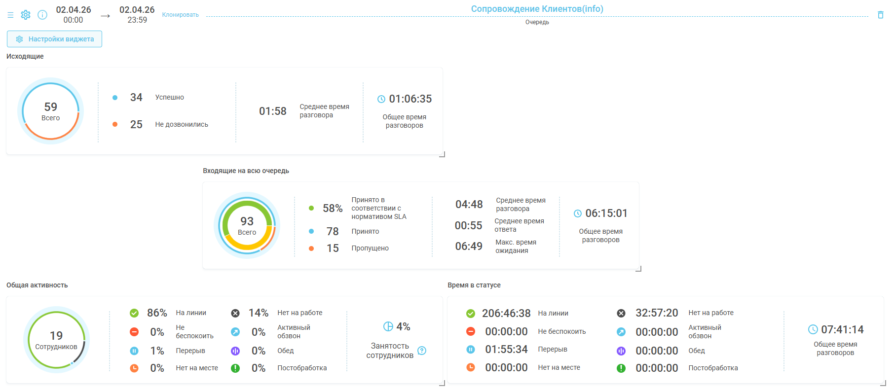This screenshot has width=894, height=391.
Task: Open the Сопровождение Клиентов(info) queue title
Action: (537, 9)
